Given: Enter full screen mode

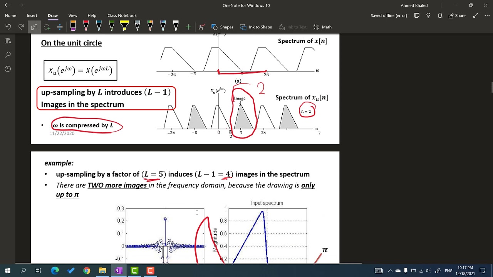Looking at the screenshot, I should 476,15.
